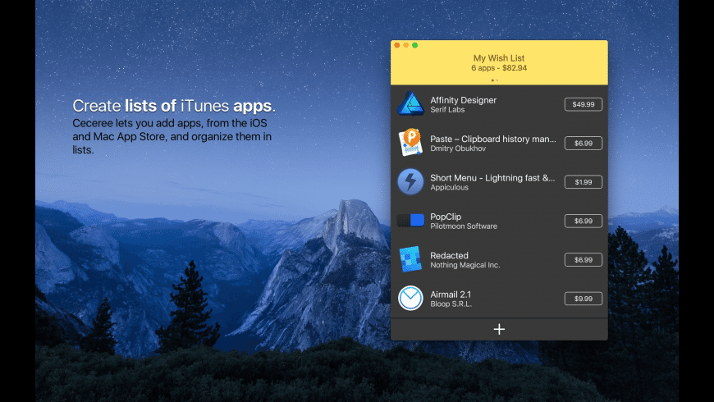Click the Appiculous developer name
This screenshot has width=714, height=402.
(x=450, y=187)
